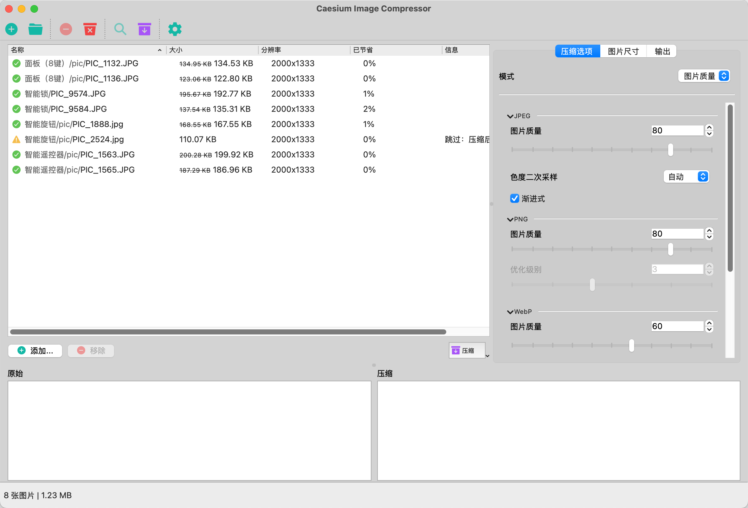Open the folder import icon in toolbar
This screenshot has height=508, width=748.
click(35, 29)
